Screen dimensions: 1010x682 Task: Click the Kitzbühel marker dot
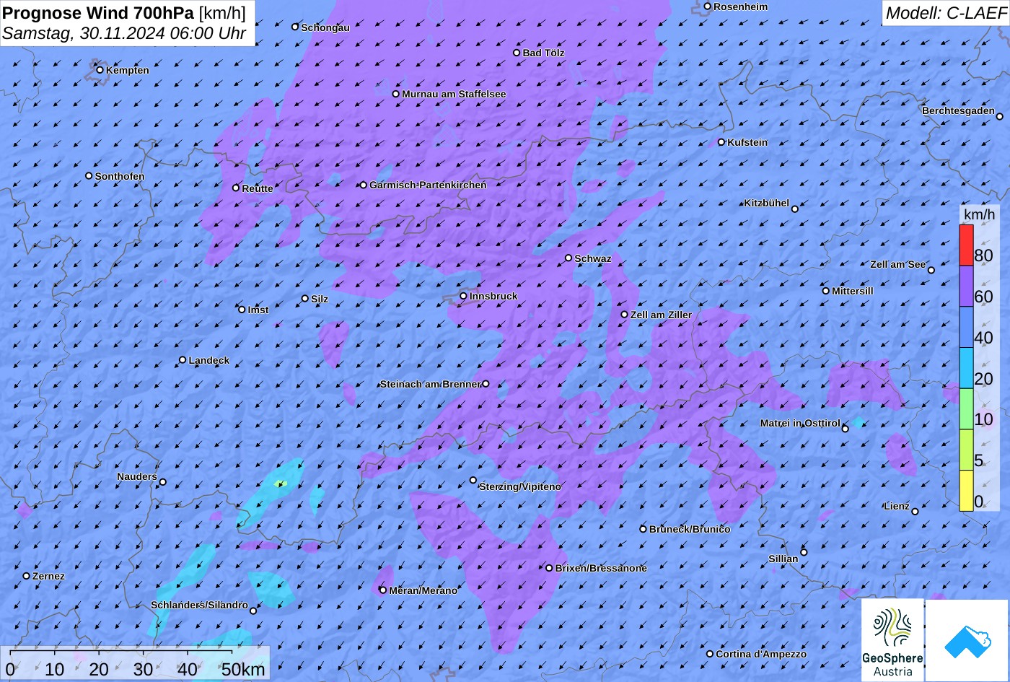(795, 209)
